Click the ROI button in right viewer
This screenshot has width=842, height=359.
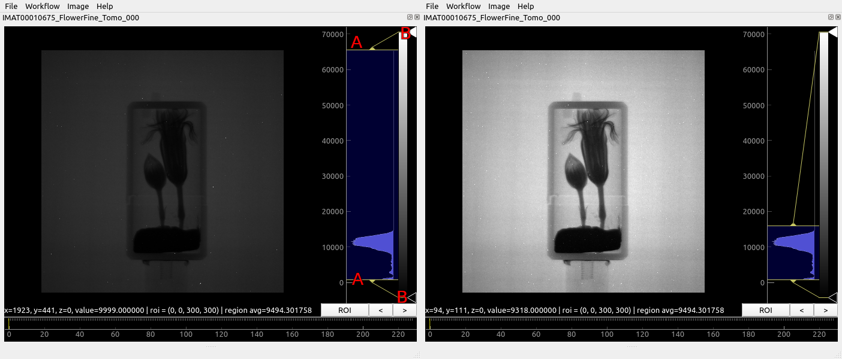(766, 310)
